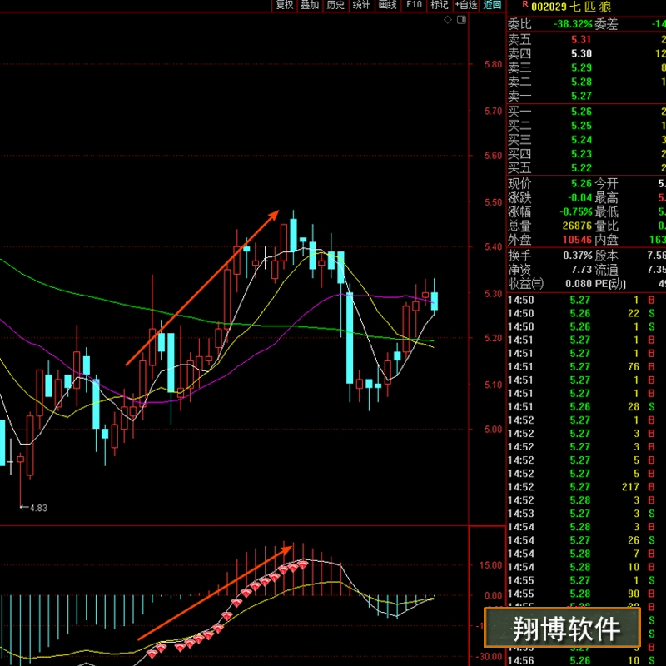
Task: Click the 今开 label
Action: pyautogui.click(x=606, y=184)
